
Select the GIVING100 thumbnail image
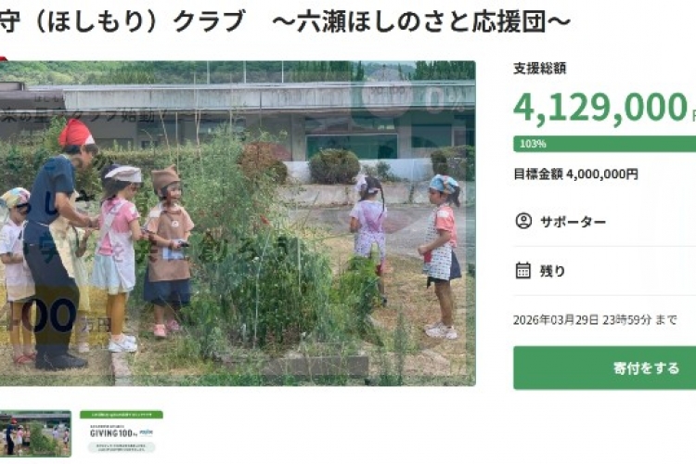121,433
